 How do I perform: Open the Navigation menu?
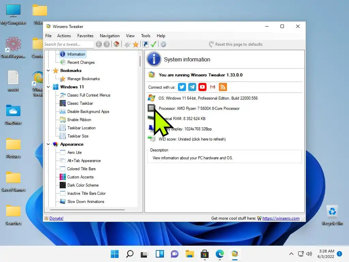(109, 35)
